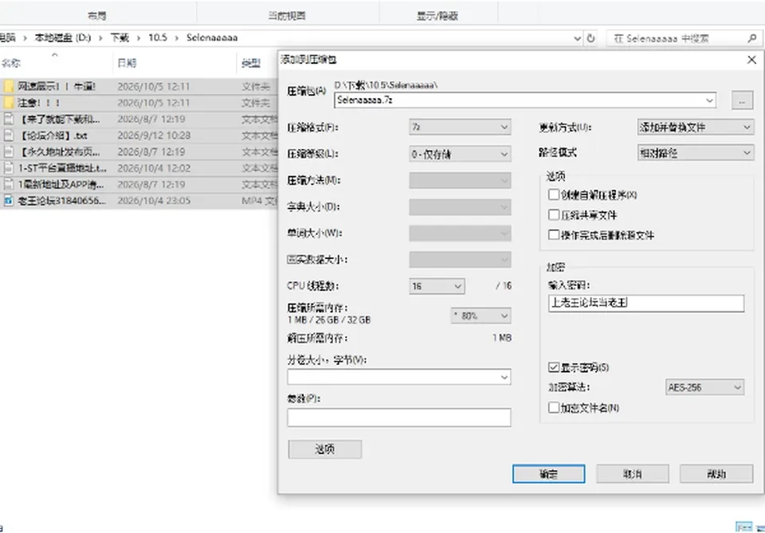Sort files by the 名称 column header

click(x=10, y=63)
